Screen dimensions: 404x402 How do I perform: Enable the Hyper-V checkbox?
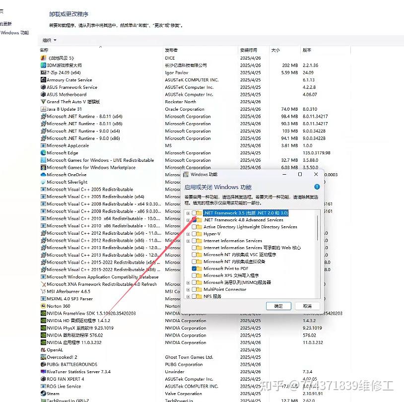194,234
